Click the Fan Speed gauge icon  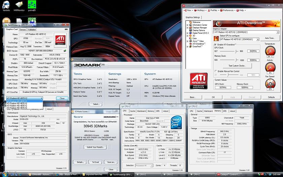tap(270, 84)
